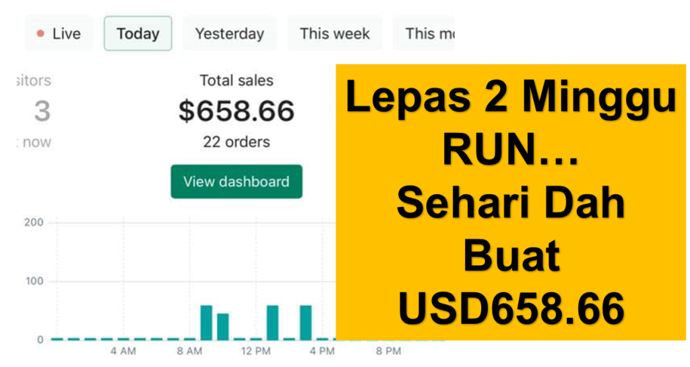Viewport: 690px width, 367px height.
Task: Click the tallest chart bar after 8 AM
Action: click(x=206, y=322)
